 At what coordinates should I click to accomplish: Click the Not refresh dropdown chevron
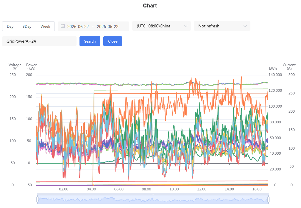click(x=245, y=26)
